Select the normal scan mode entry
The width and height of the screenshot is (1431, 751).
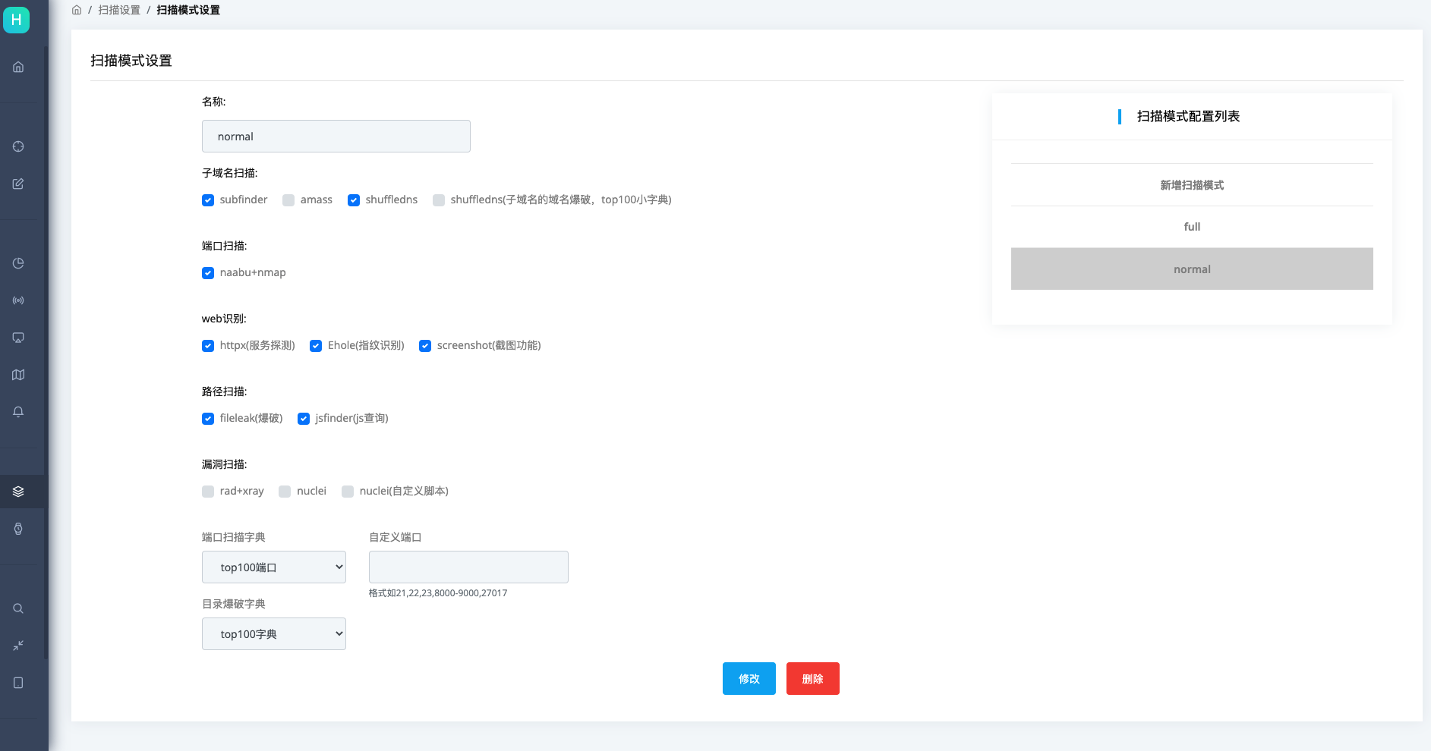(1192, 269)
